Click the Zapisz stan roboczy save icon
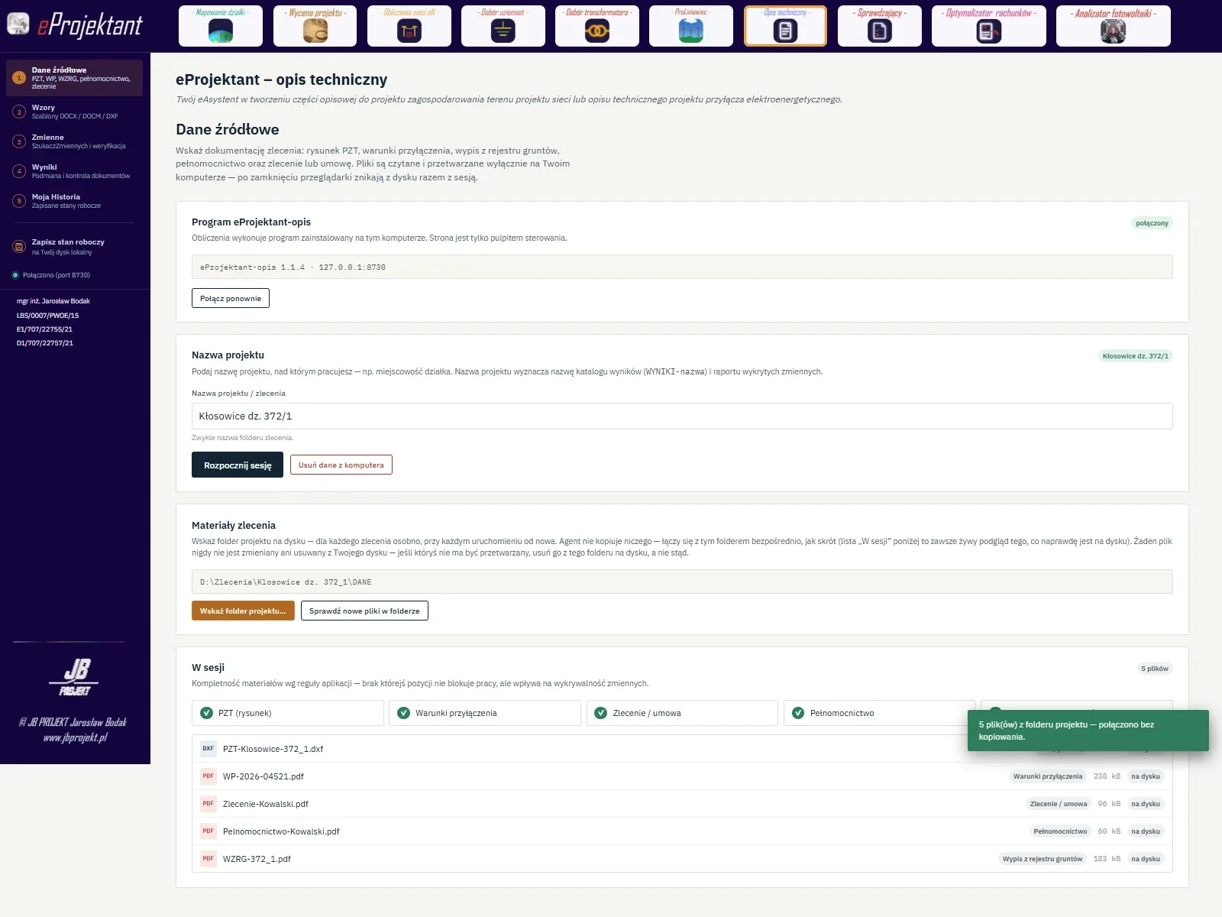Screen dimensions: 1222x917 (19, 246)
